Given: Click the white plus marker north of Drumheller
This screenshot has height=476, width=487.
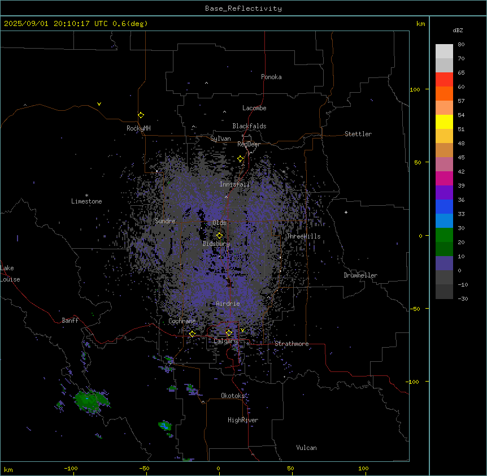Looking at the screenshot, I should pyautogui.click(x=346, y=212).
